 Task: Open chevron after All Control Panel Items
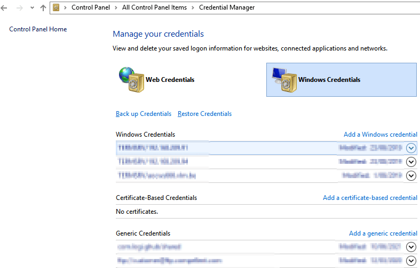193,8
